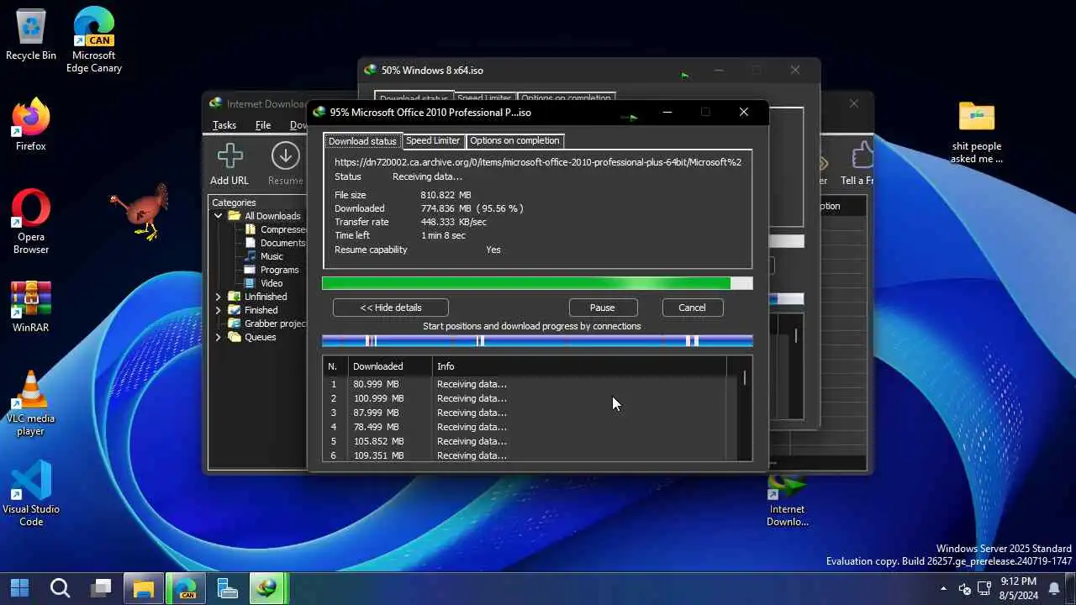1076x605 pixels.
Task: Select the Visual Studio Code desktop icon
Action: point(31,494)
